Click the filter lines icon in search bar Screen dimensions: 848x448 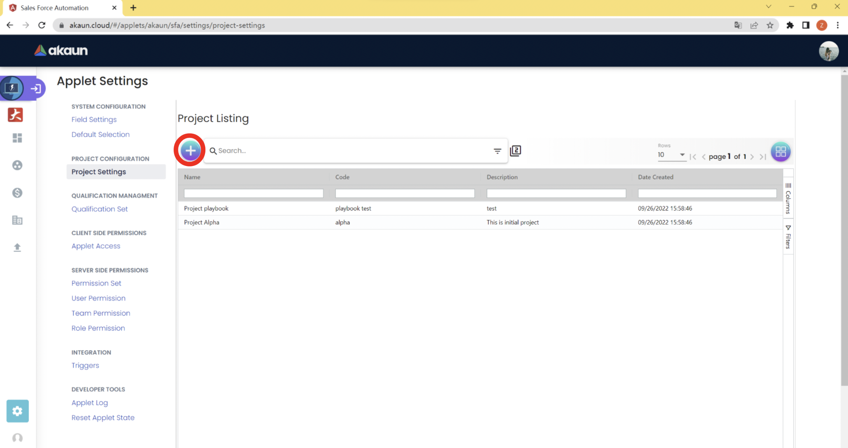497,151
